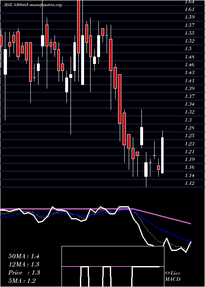Click the 1.55 price axis label

point(189,33)
